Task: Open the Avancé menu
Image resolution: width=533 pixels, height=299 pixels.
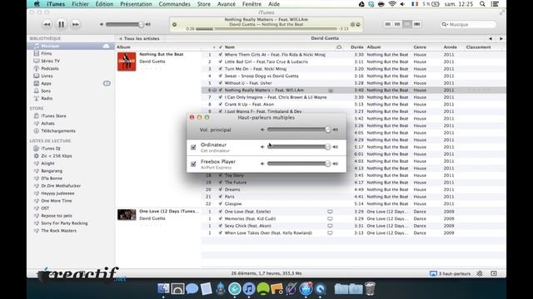Action: tap(226, 4)
